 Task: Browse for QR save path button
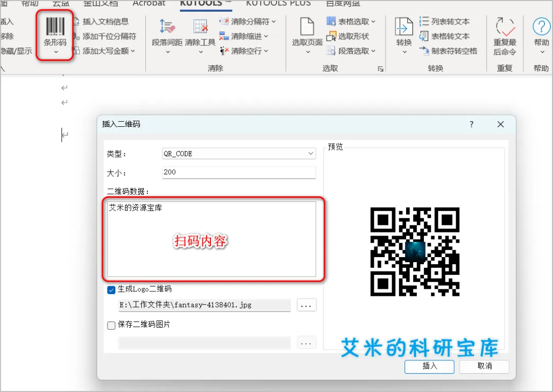point(307,342)
